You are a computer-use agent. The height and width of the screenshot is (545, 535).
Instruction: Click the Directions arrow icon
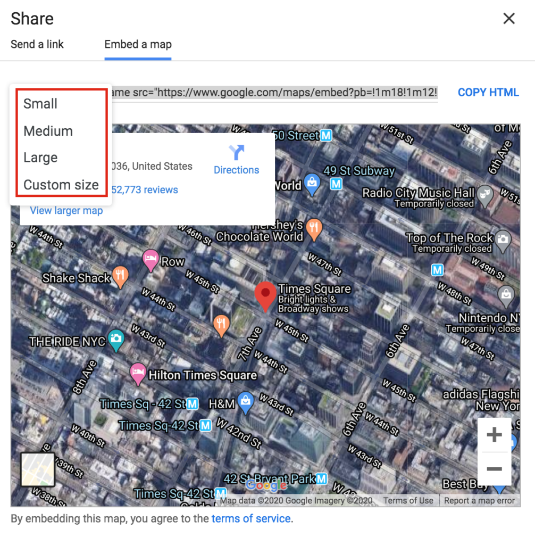237,152
